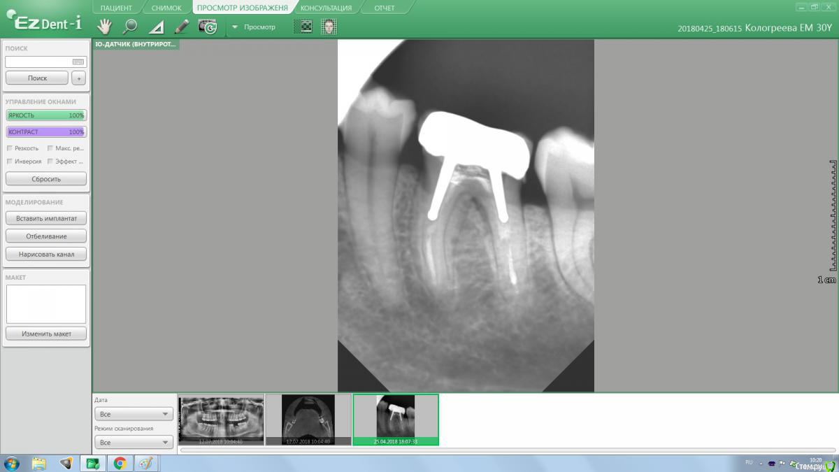Viewport: 839px width, 472px height.
Task: Go to the КОНСУЛЬТАЦИЯ tab
Action: coord(326,8)
